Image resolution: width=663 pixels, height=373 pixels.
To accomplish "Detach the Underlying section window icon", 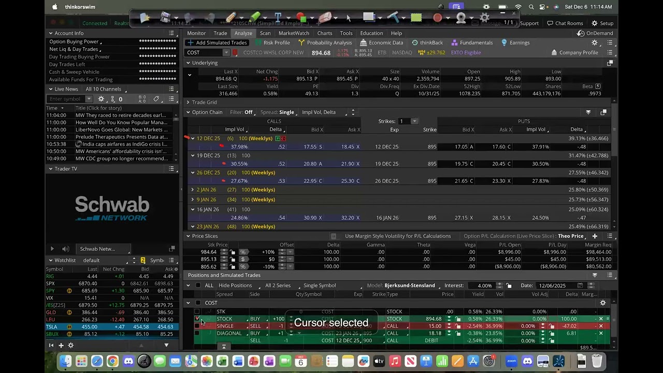I will point(610,63).
